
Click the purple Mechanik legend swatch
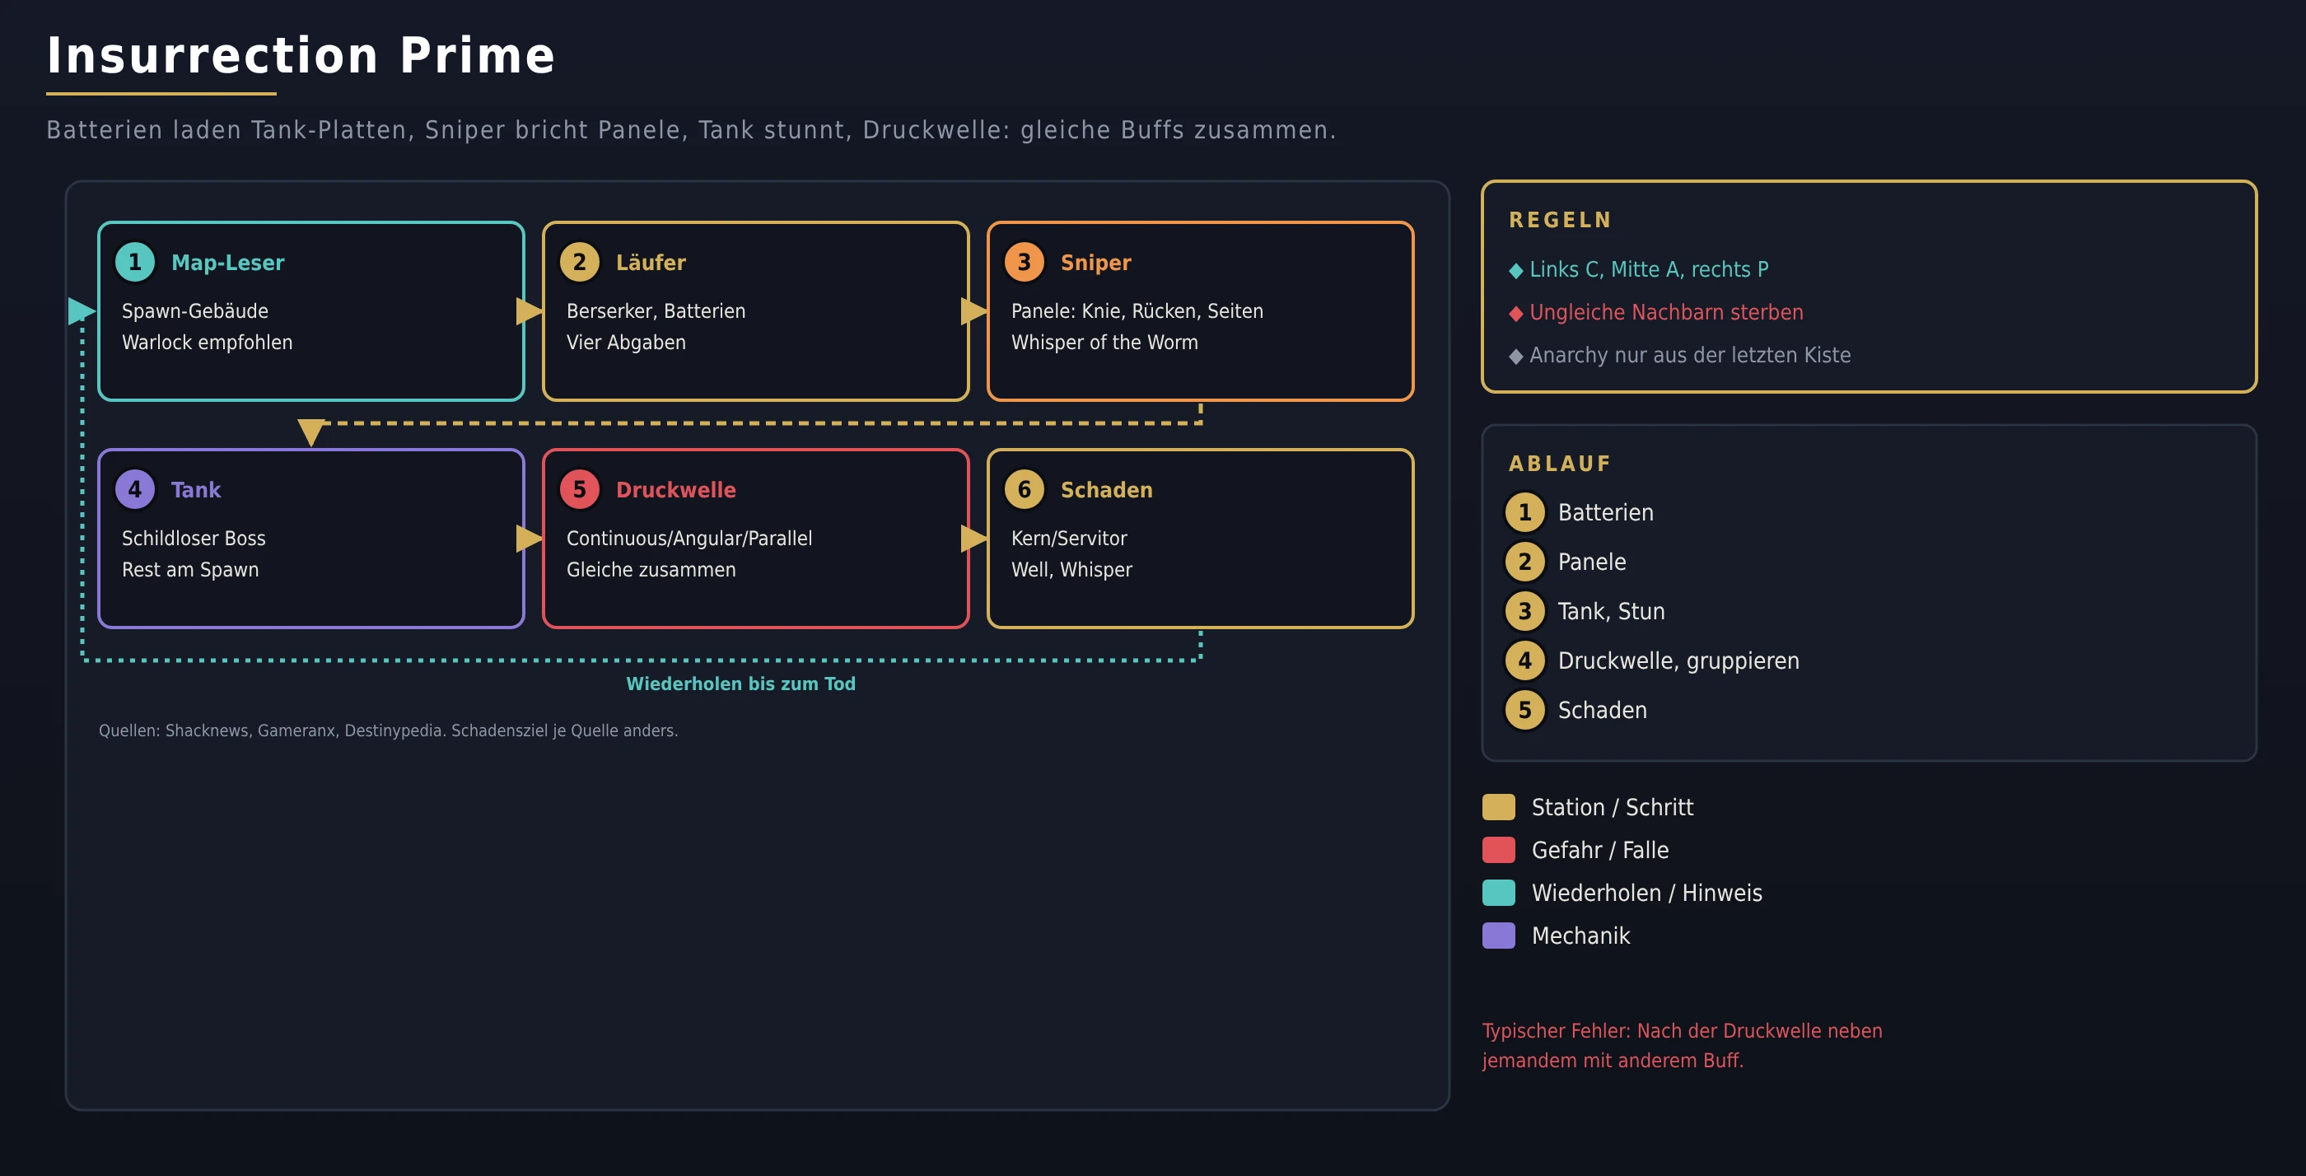click(1499, 936)
